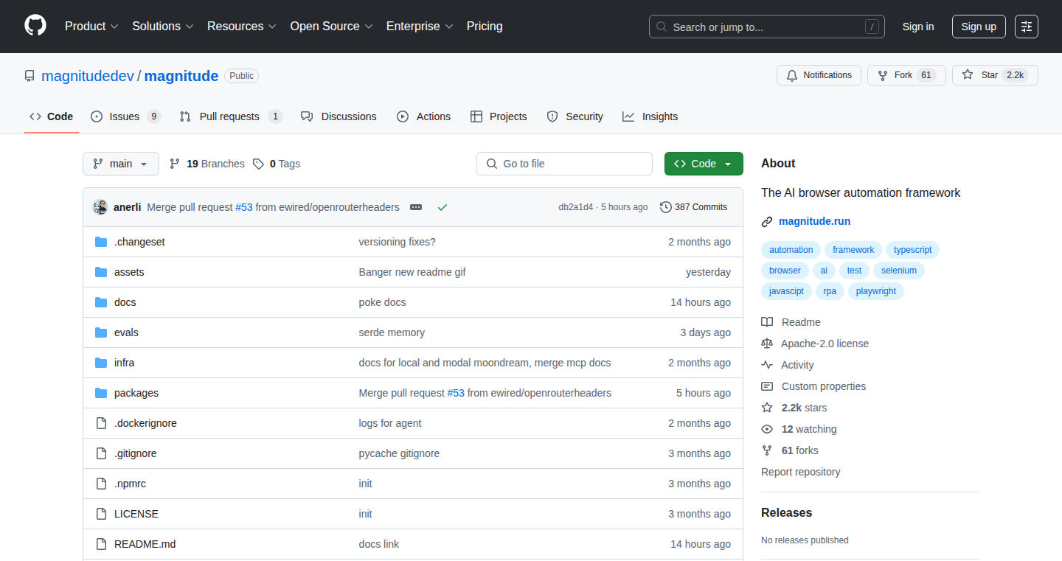Switch to the Actions tab

click(424, 116)
